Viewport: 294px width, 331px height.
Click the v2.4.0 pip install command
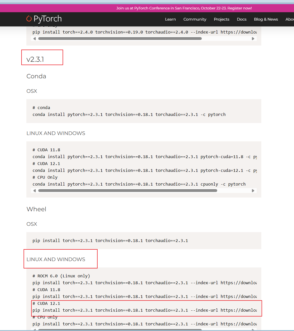144,32
